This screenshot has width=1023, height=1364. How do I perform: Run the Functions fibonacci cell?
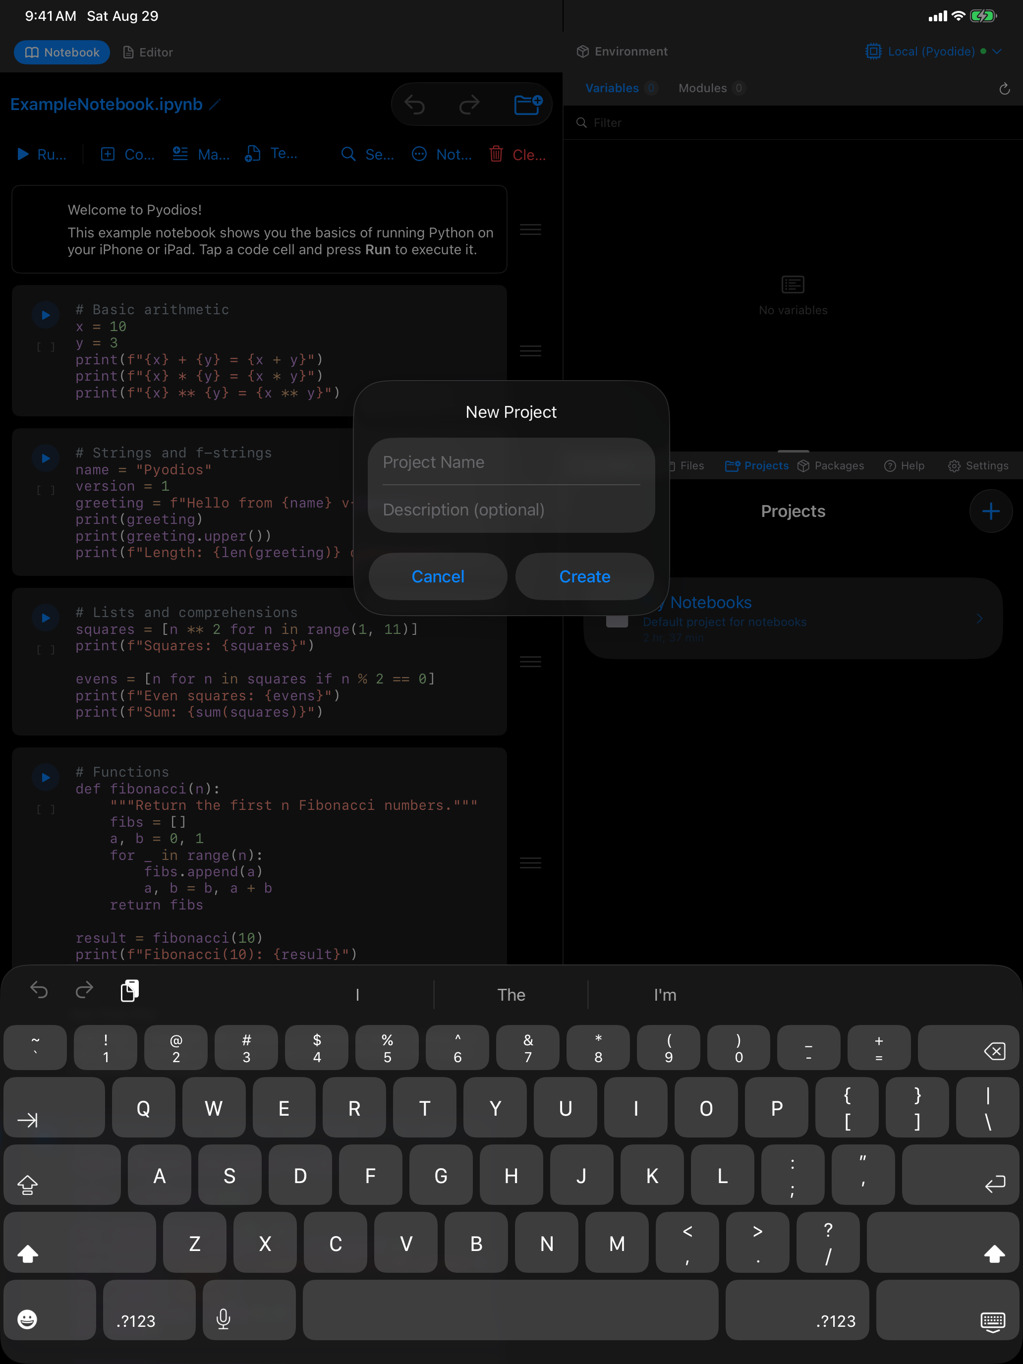coord(46,778)
